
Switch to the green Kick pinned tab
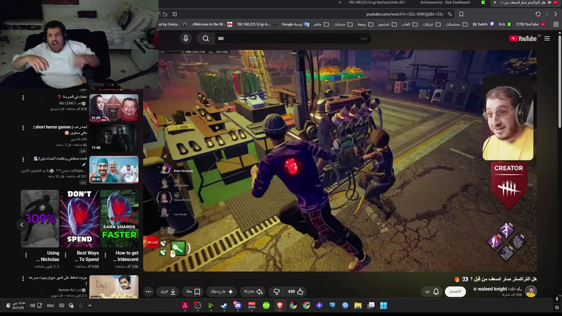(x=483, y=3)
